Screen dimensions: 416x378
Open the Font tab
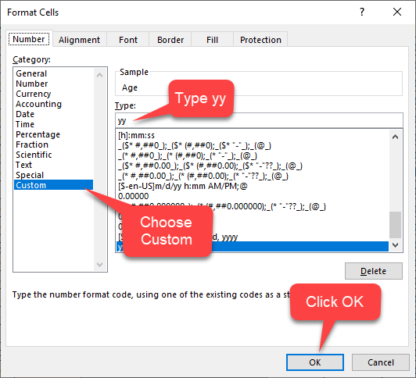[x=128, y=40]
